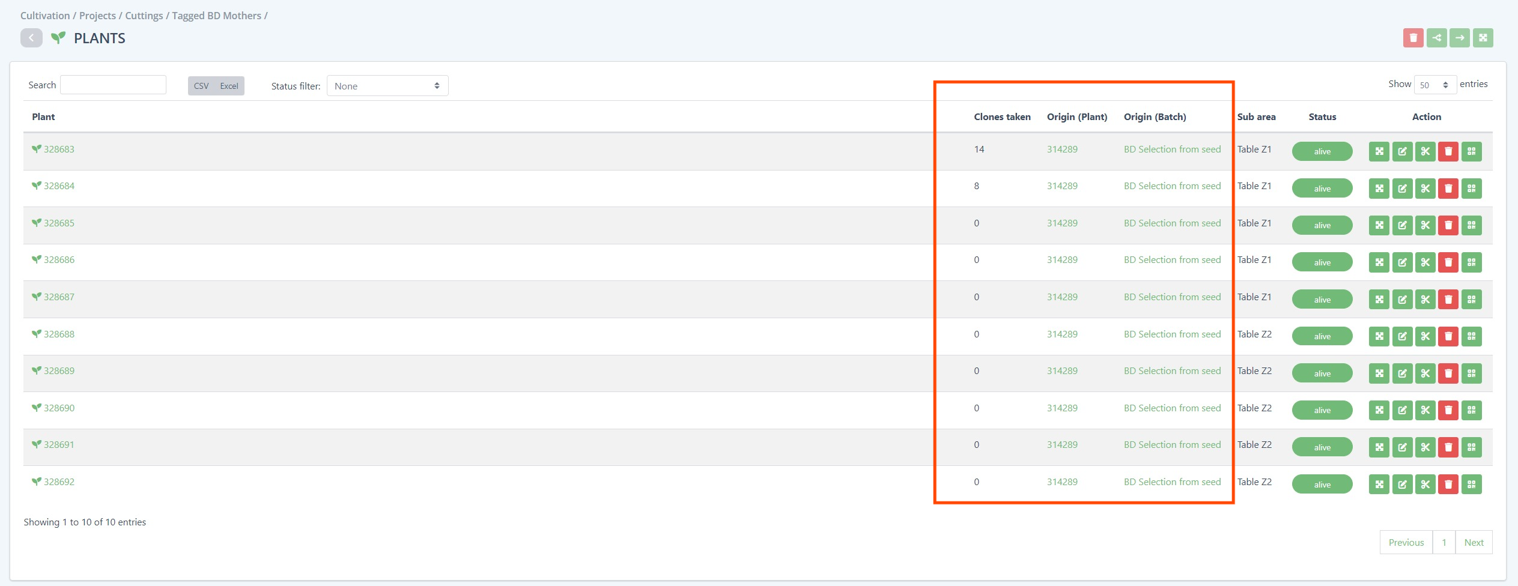The width and height of the screenshot is (1518, 586).
Task: Click the move arrows icon in the page header
Action: tap(1483, 38)
